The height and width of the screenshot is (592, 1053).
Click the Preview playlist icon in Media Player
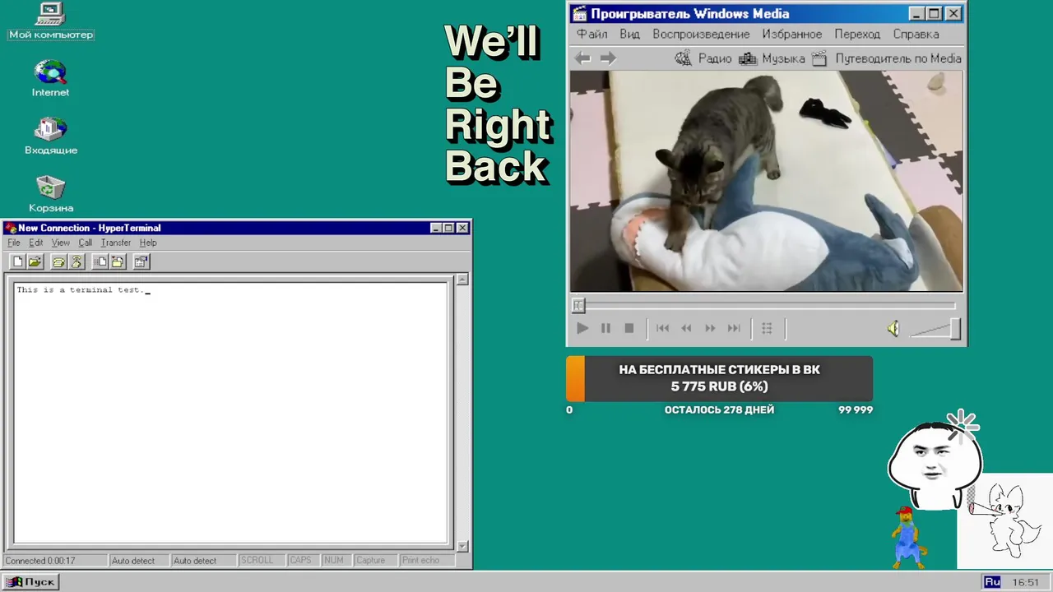pos(767,328)
